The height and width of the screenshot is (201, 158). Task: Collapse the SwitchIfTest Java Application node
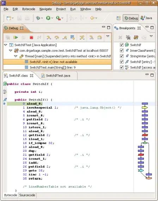click(x=6, y=45)
